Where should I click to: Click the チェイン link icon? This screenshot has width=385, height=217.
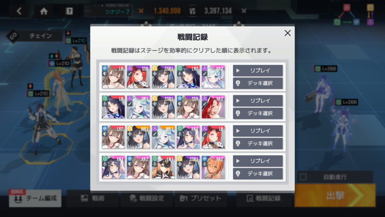(x=13, y=36)
